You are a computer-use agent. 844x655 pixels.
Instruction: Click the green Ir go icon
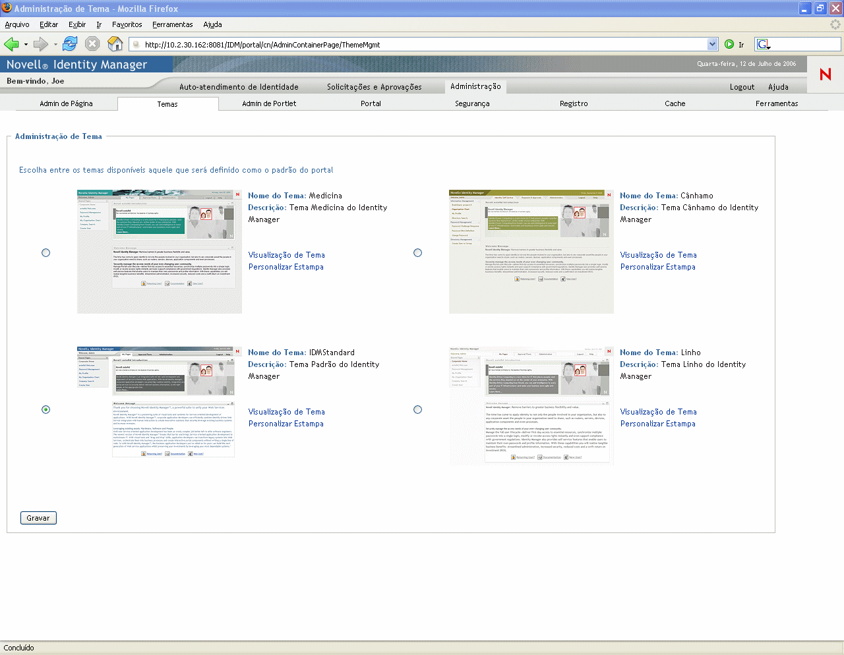(729, 44)
